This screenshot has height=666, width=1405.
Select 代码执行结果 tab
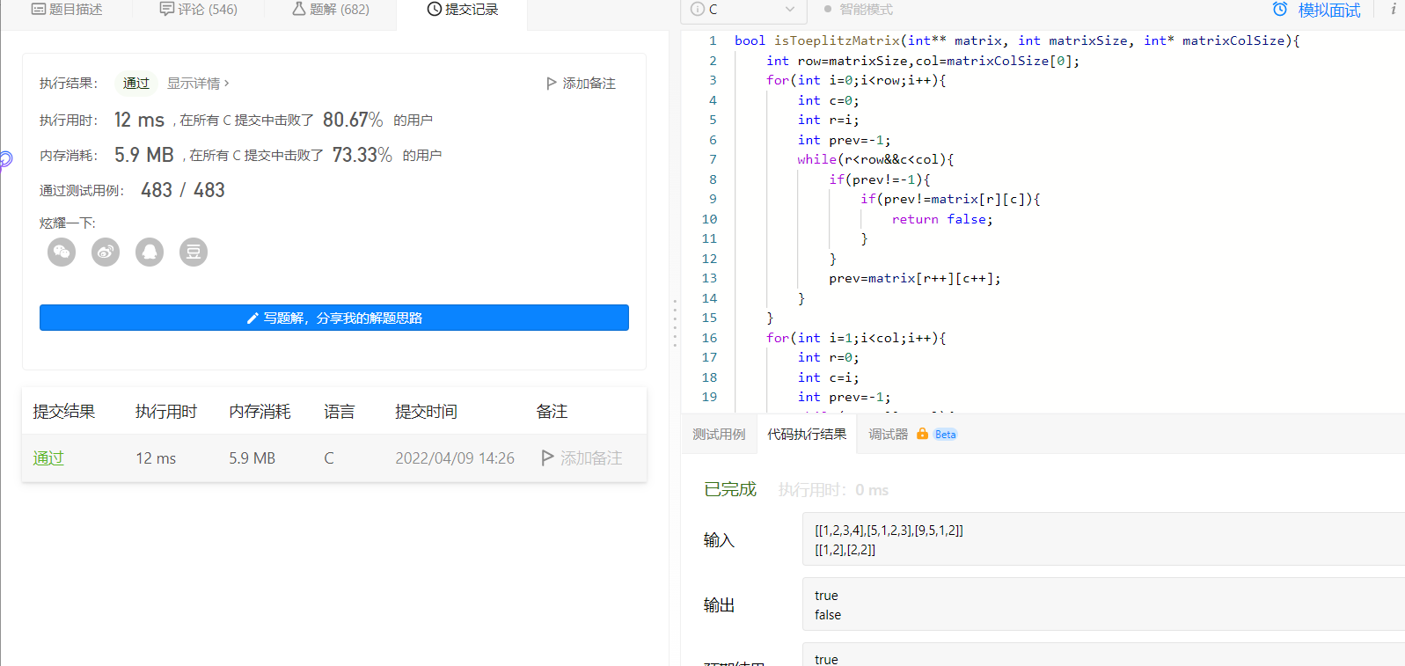[807, 434]
